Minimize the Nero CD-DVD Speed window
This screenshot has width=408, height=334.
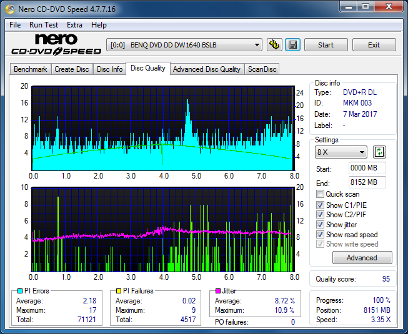pyautogui.click(x=349, y=7)
